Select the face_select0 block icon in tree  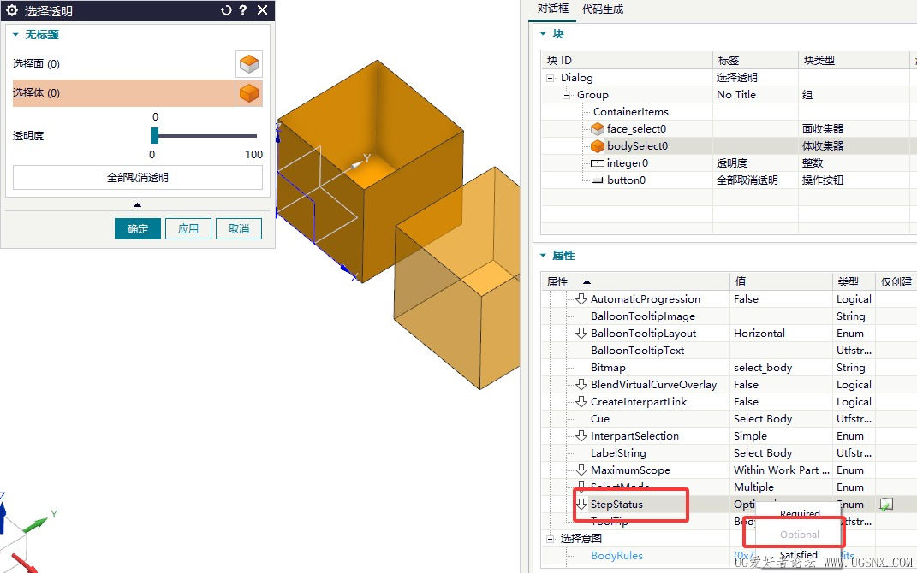point(597,128)
